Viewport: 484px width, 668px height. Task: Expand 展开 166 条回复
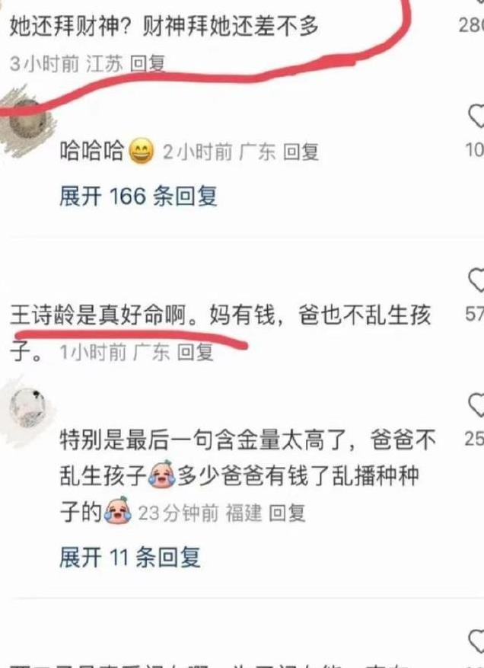pyautogui.click(x=139, y=197)
